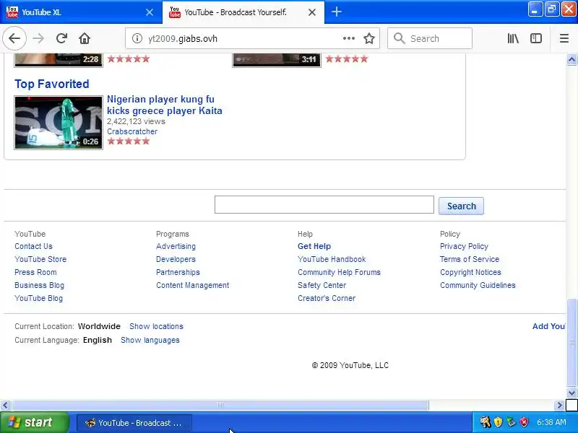578x433 pixels.
Task: Click the forward navigation arrow
Action: pos(38,38)
